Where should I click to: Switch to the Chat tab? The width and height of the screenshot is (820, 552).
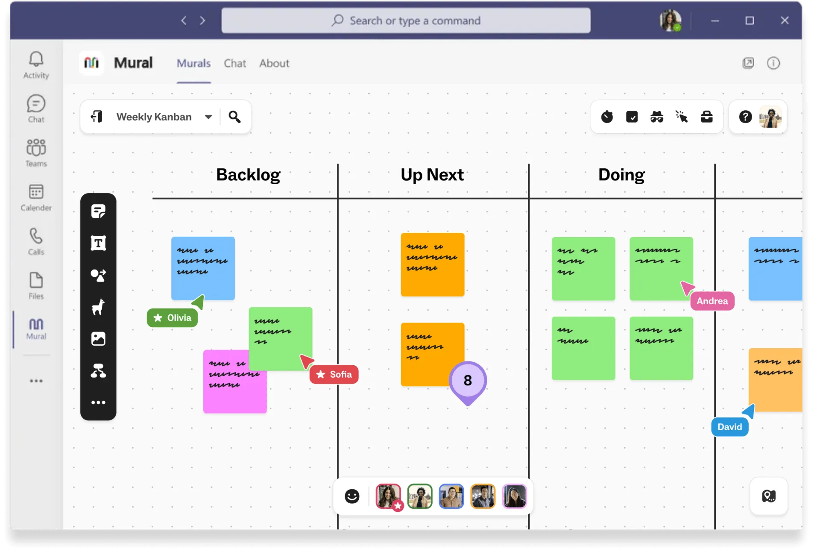point(235,63)
